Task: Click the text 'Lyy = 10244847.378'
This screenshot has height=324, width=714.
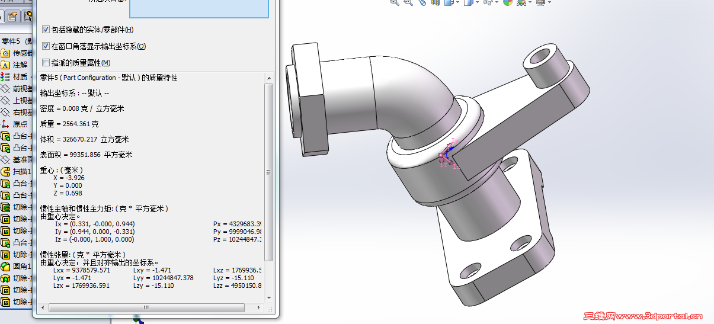Action: click(163, 278)
